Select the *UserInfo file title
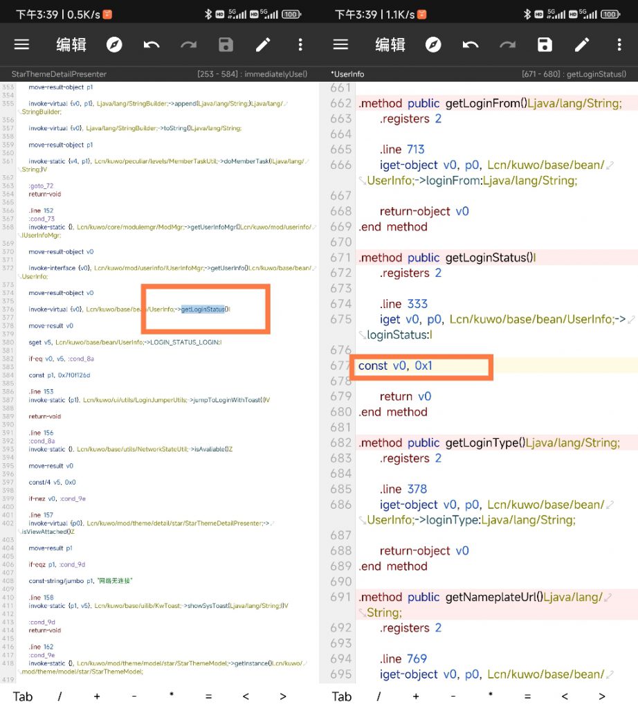The height and width of the screenshot is (709, 638). pos(347,74)
